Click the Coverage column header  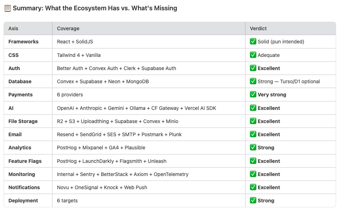(x=149, y=28)
